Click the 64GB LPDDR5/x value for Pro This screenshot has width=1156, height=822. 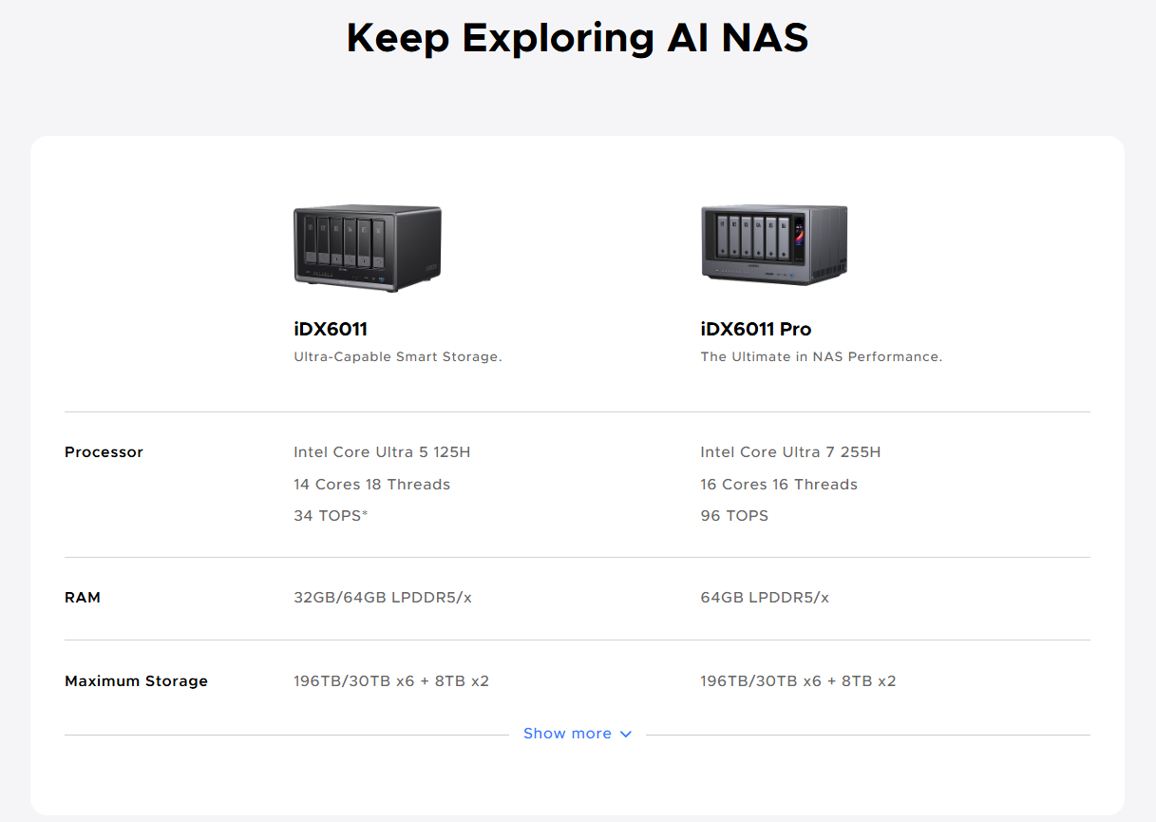tap(764, 598)
